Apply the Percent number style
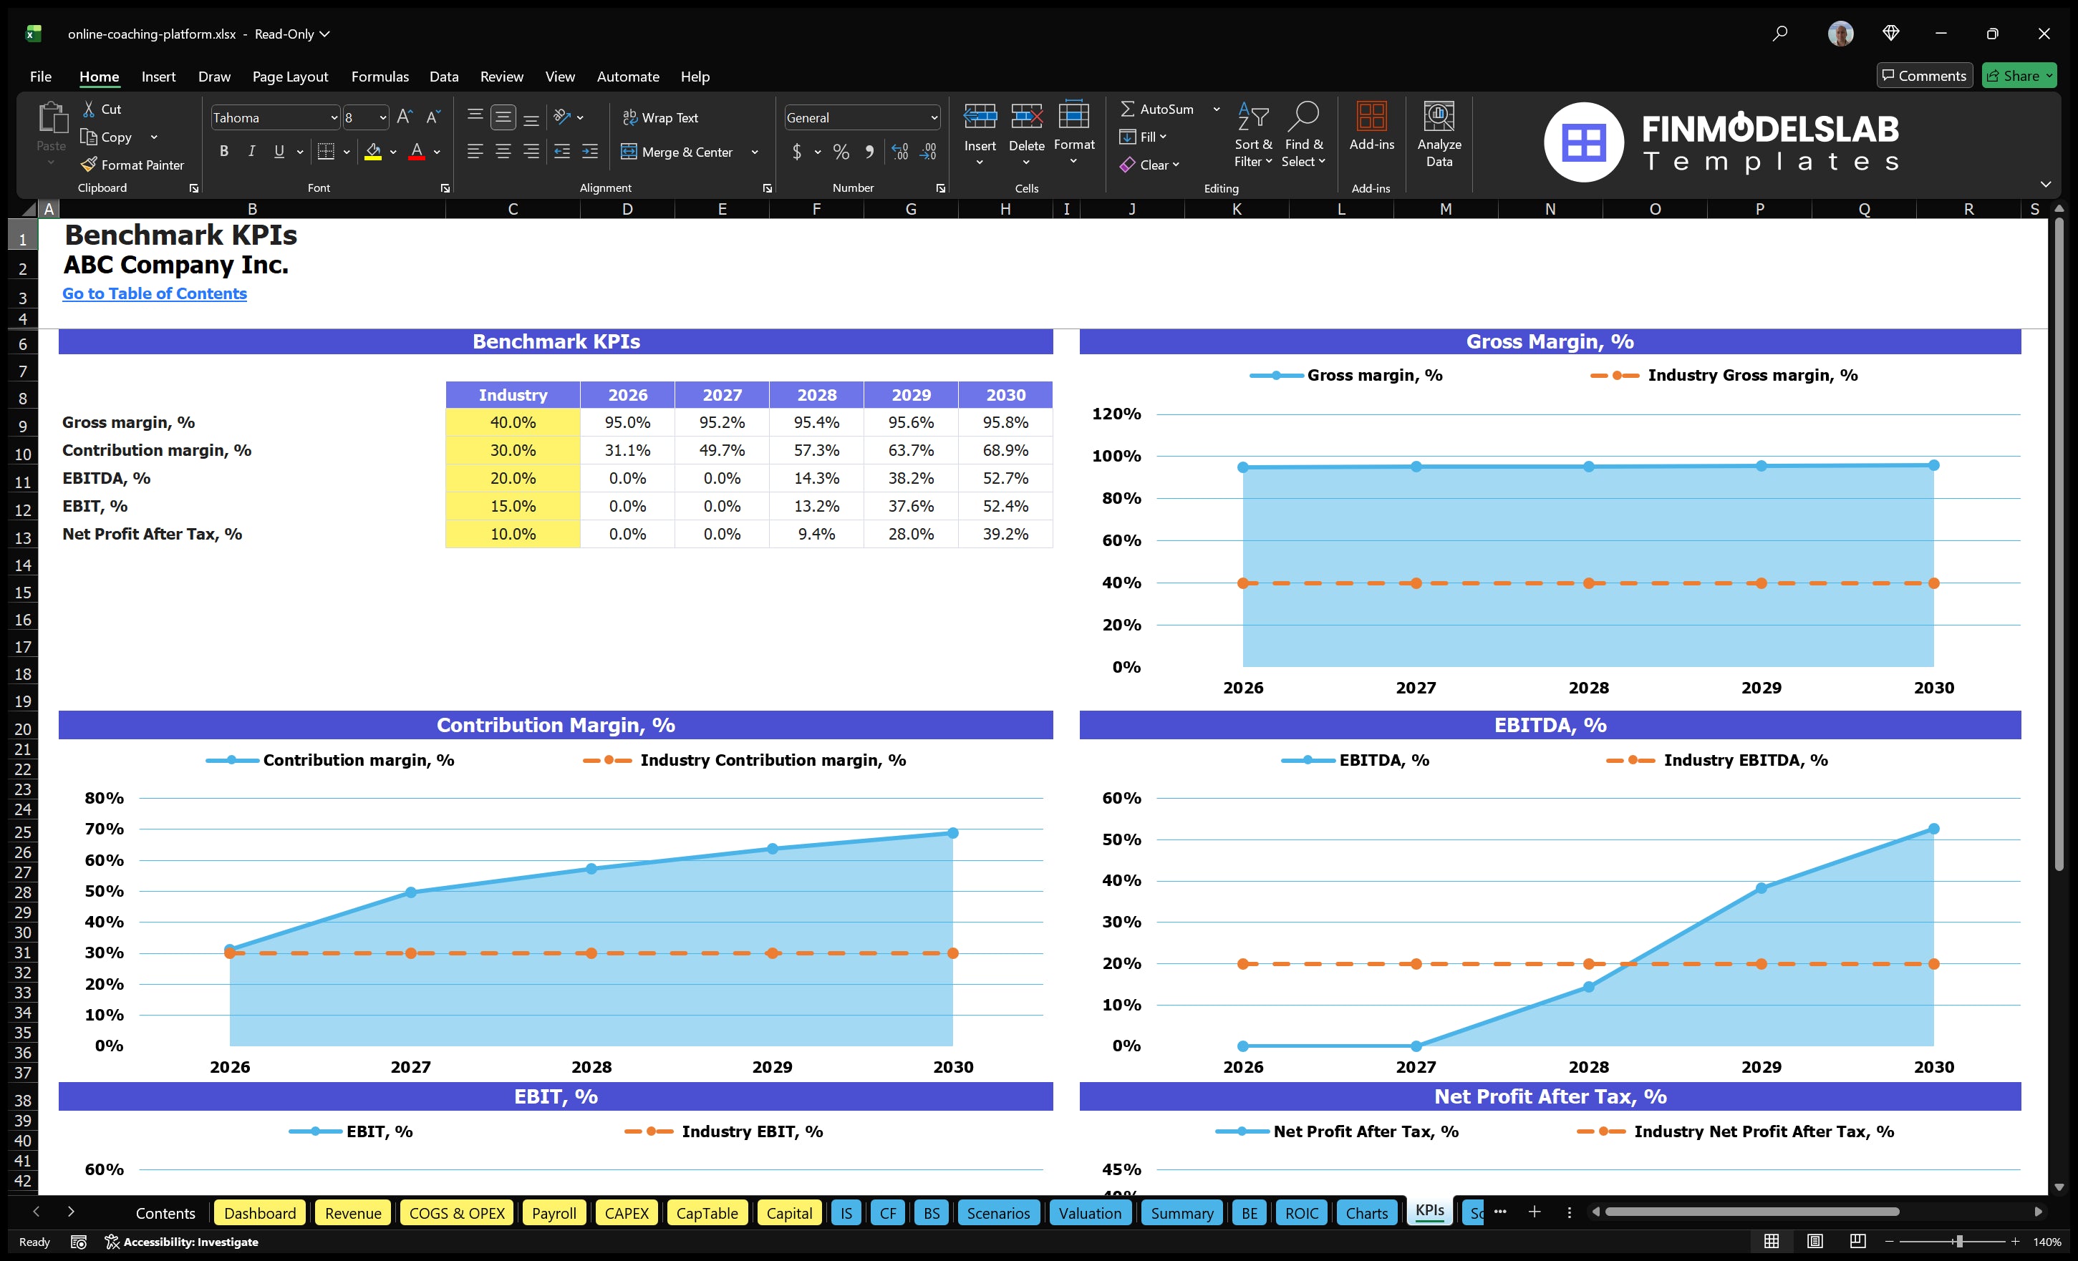Image resolution: width=2078 pixels, height=1261 pixels. [x=841, y=152]
